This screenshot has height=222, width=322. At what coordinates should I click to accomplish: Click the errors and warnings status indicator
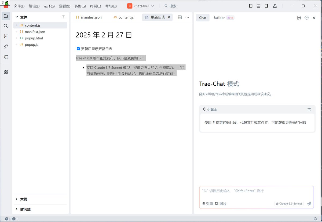coord(12,219)
